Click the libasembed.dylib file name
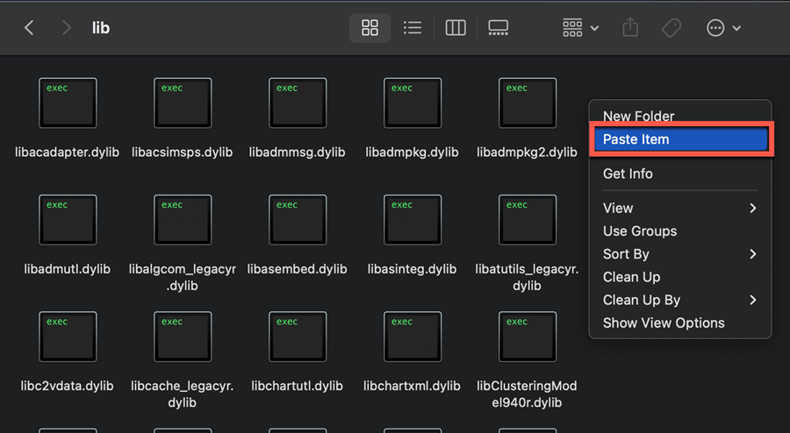 pos(298,269)
